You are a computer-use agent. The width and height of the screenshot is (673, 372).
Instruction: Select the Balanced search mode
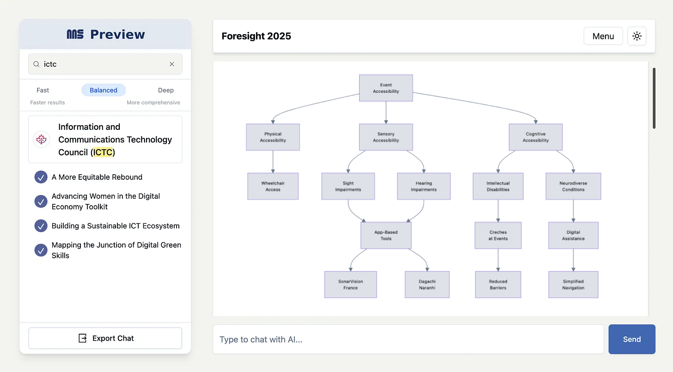pos(104,90)
